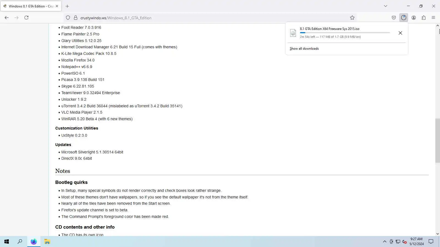Viewport: 440px width, 247px height.
Task: Click UxStyle 0.2.3.0 entry
Action: (74, 135)
